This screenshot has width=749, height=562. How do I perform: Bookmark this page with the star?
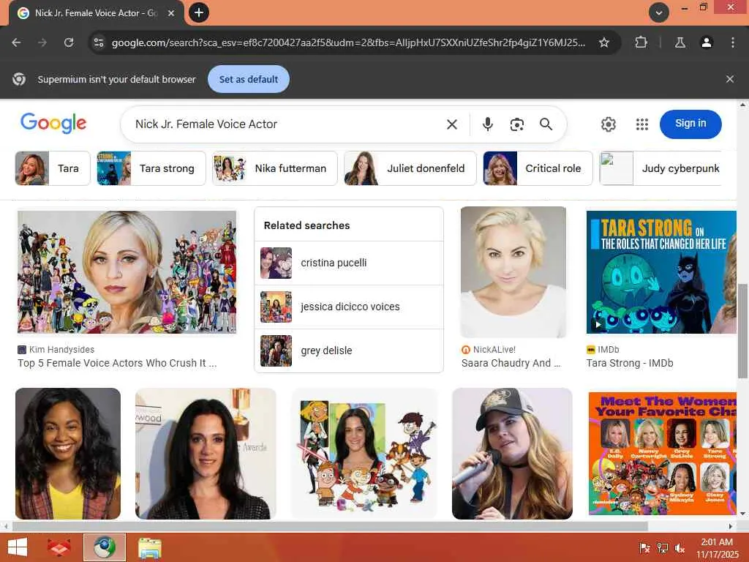(603, 42)
